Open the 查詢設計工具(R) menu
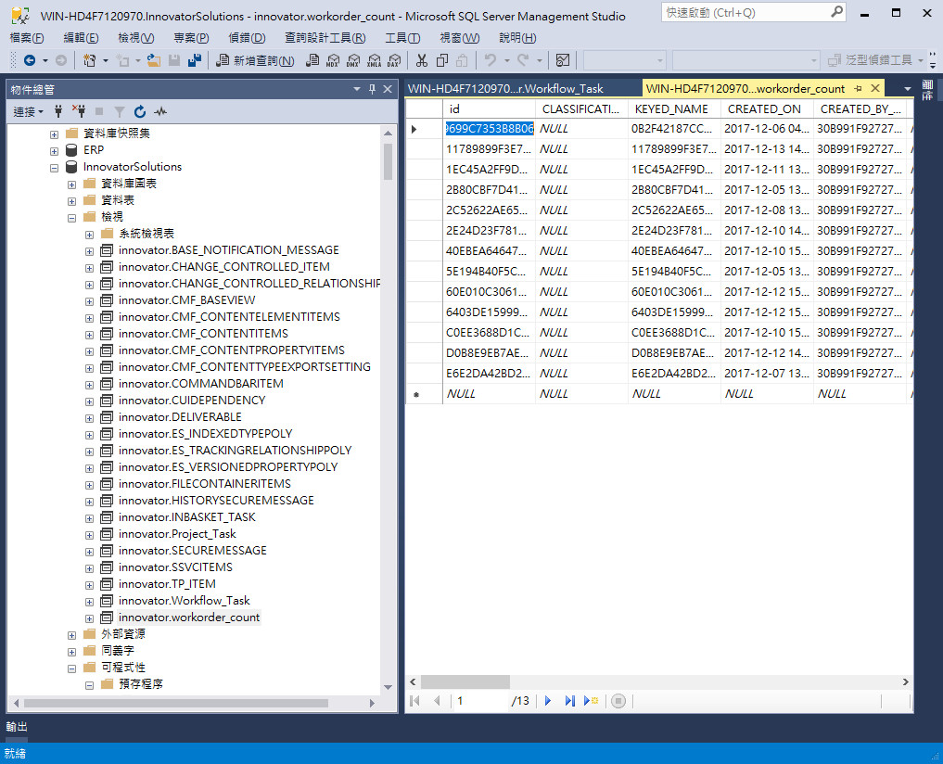 click(x=325, y=38)
